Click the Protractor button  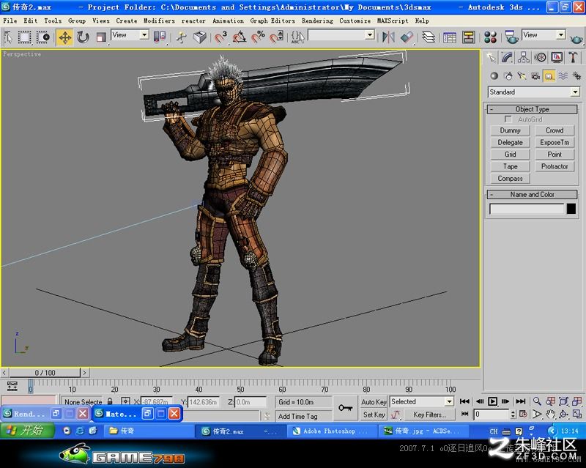[555, 166]
